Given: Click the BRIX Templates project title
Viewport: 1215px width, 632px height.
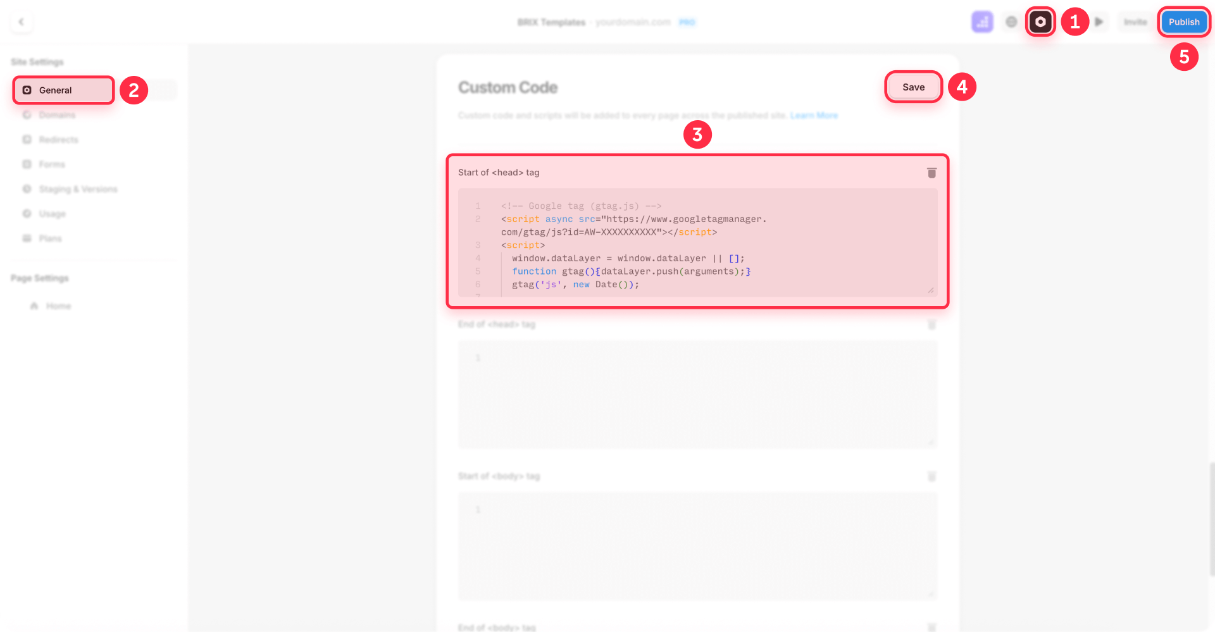Looking at the screenshot, I should click(x=551, y=22).
